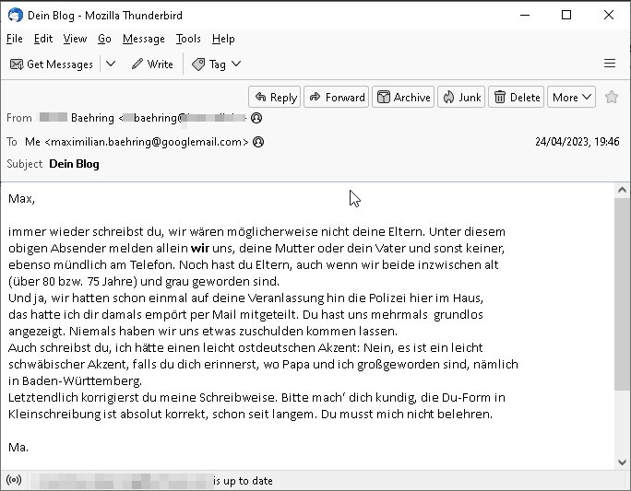Minimize the Thunderbird window
Viewport: 631px width, 491px height.
pyautogui.click(x=525, y=16)
